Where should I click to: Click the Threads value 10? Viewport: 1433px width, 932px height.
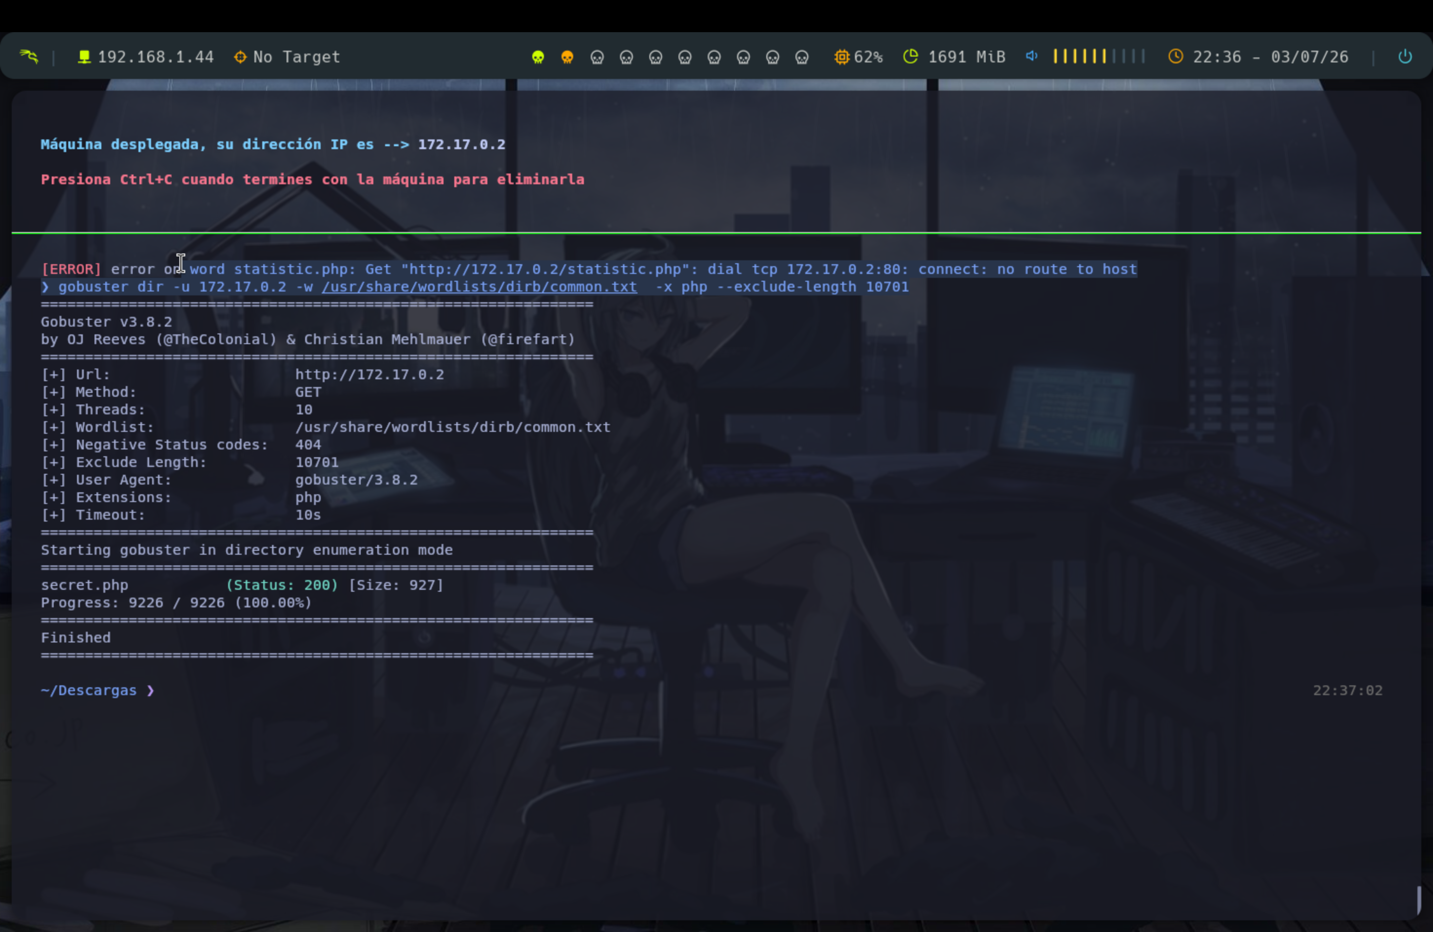point(304,409)
